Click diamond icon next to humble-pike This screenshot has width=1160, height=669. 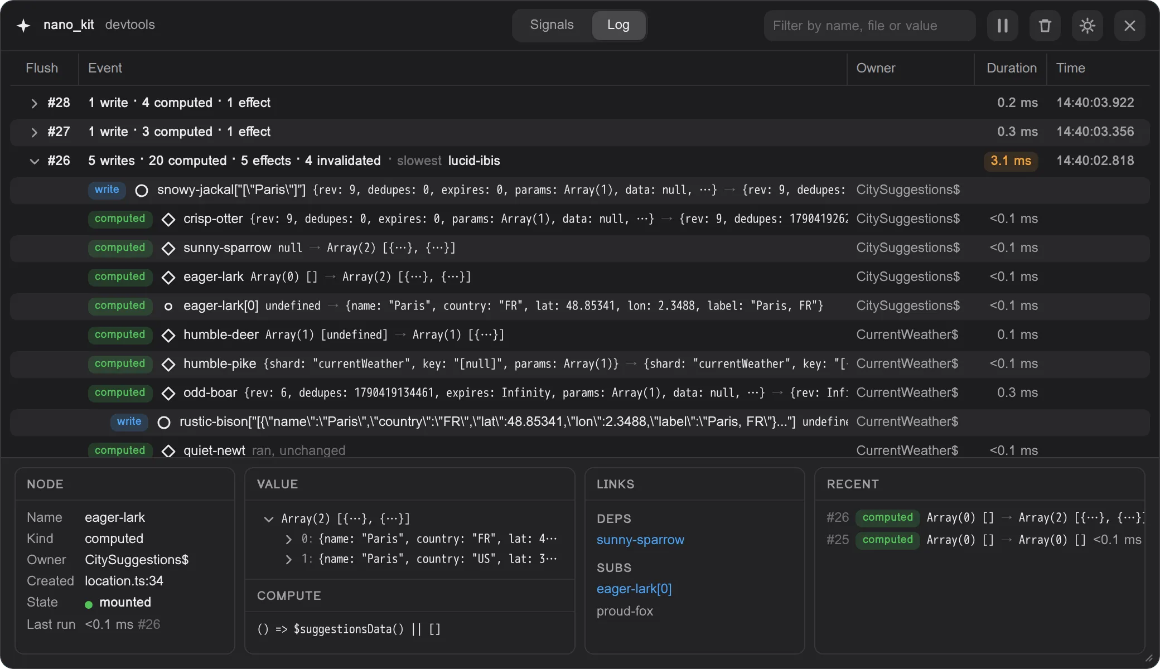[168, 365]
